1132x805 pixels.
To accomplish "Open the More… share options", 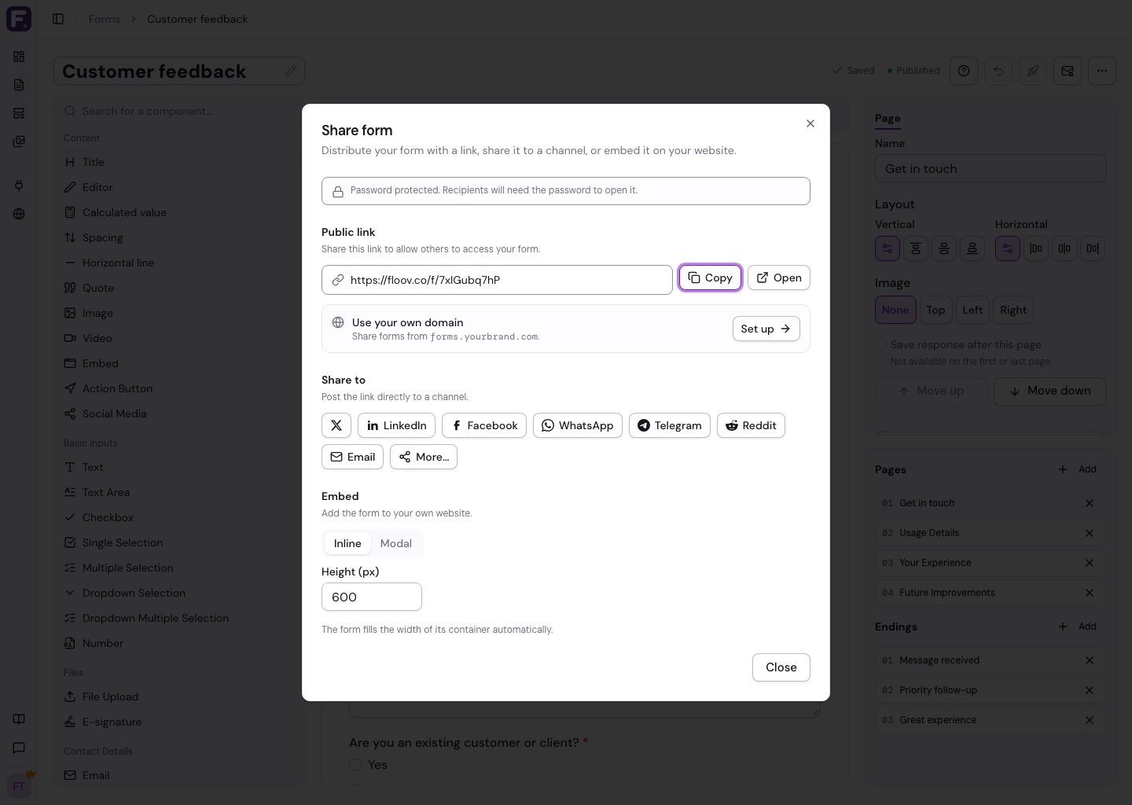I will point(424,457).
